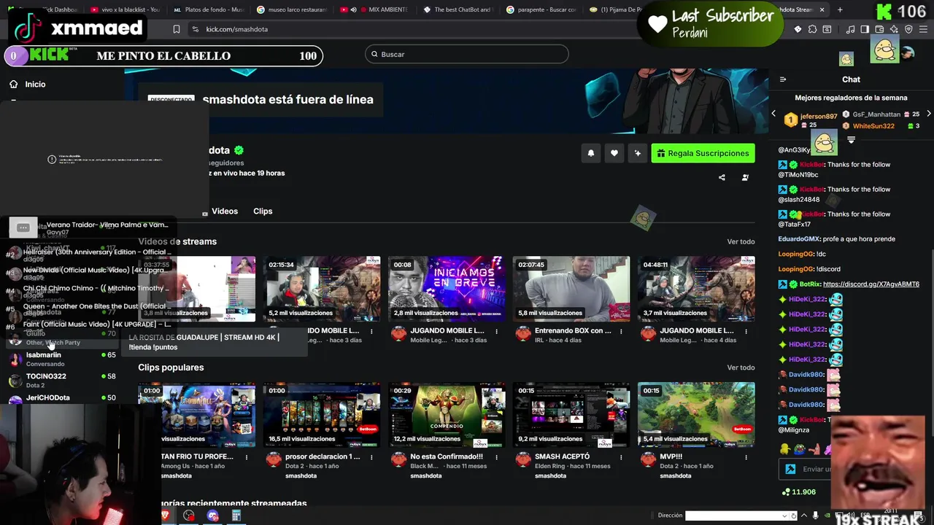Click the WhiteSun322 gifter name
This screenshot has height=525, width=934.
[x=873, y=126]
